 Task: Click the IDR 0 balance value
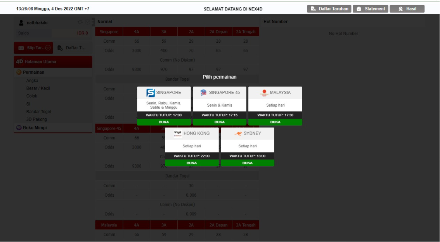tap(83, 33)
